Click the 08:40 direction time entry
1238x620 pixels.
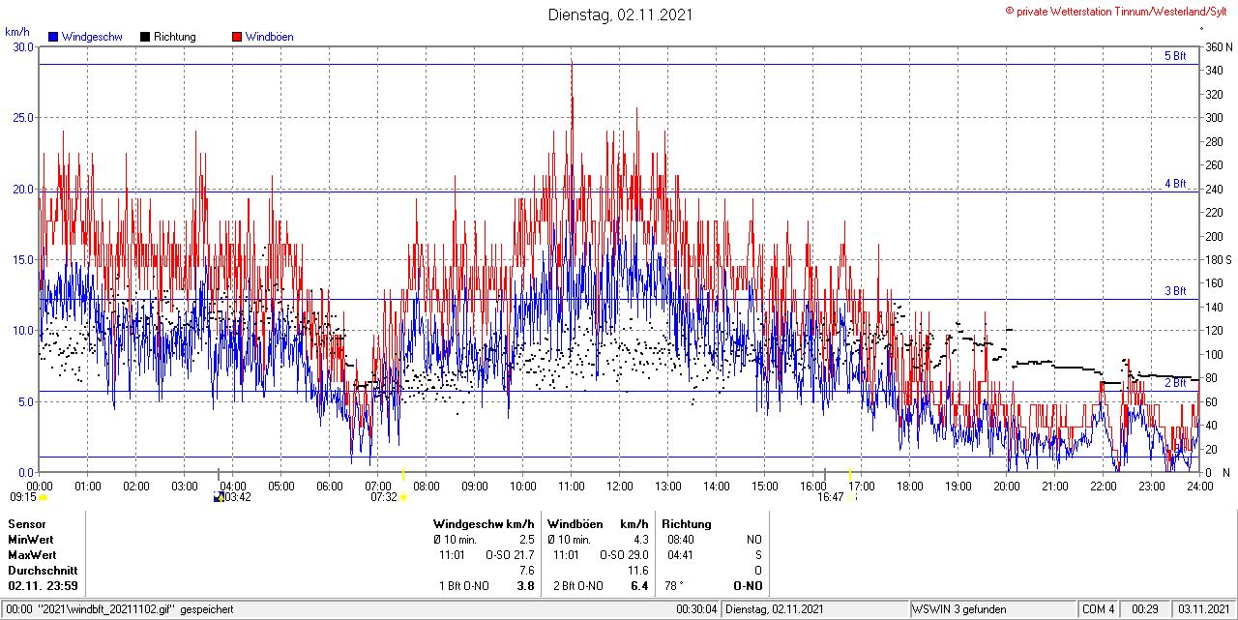(x=681, y=539)
